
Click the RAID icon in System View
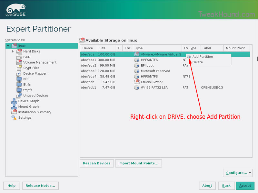[x=19, y=57]
